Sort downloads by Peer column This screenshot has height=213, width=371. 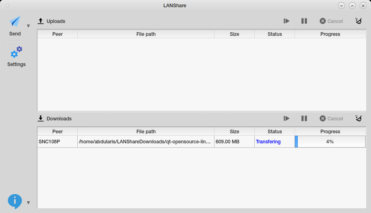pyautogui.click(x=58, y=132)
